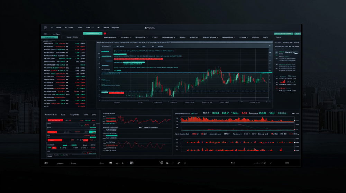Click the red record dot beside green toolbar button
Image resolution: width=346 pixels, height=193 pixels.
105,33
